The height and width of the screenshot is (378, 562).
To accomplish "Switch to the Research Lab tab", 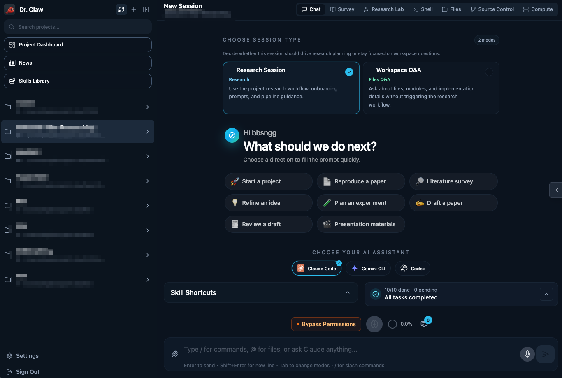I will click(383, 9).
